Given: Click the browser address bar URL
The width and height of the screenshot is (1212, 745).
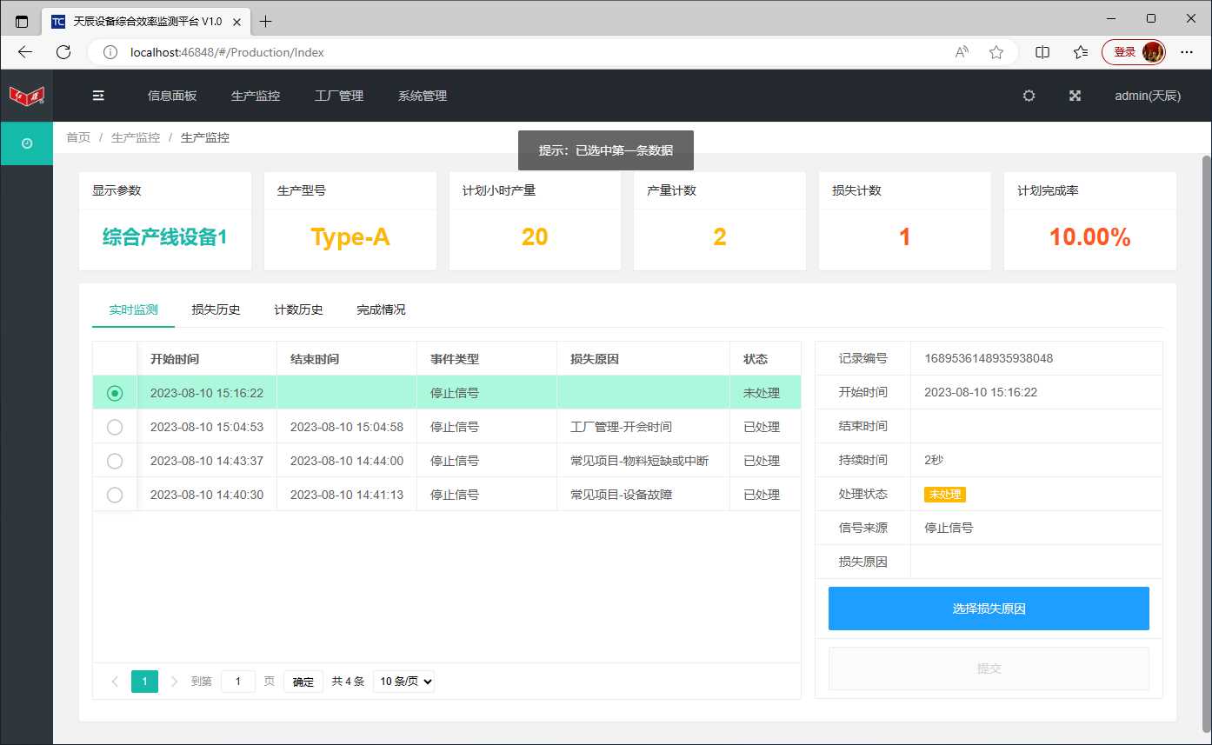Looking at the screenshot, I should click(227, 52).
